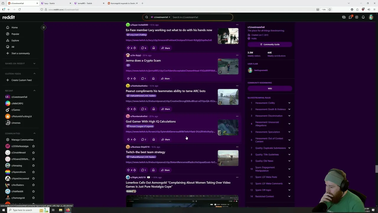Share the Peanut compliments teammates post
The height and width of the screenshot is (213, 378).
tap(166, 109)
